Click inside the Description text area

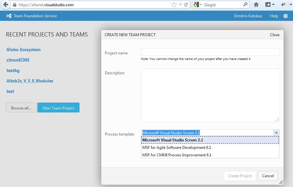[x=210, y=95]
